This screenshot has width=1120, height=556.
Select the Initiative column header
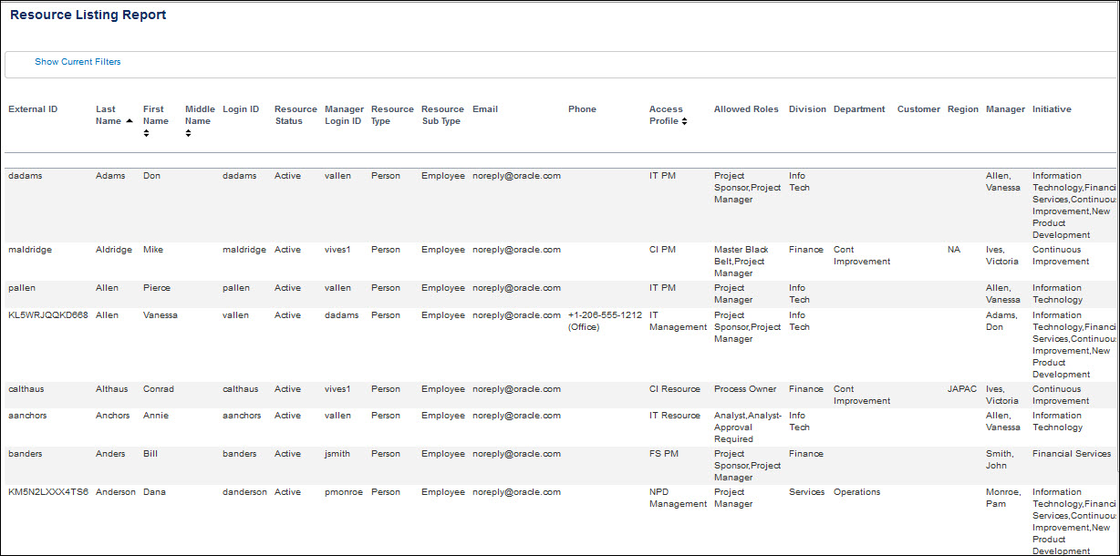pos(1052,109)
